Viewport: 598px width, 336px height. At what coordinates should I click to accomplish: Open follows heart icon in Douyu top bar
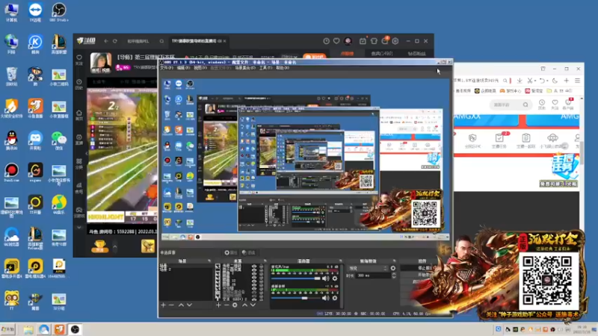(x=336, y=41)
